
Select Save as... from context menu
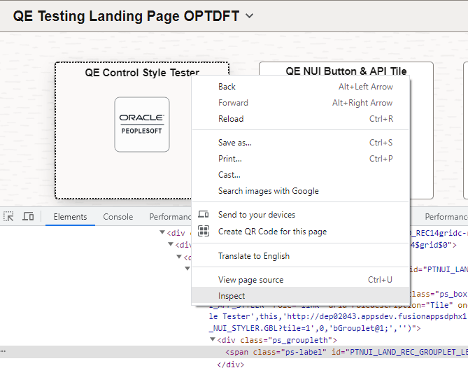click(x=300, y=143)
